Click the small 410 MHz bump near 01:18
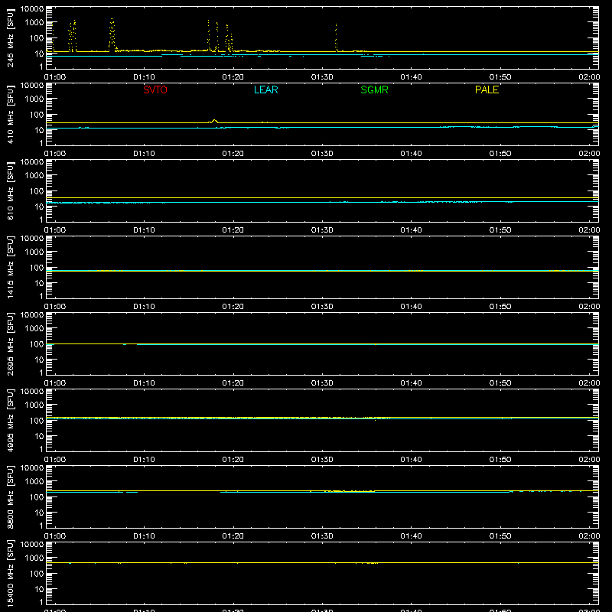The image size is (612, 612). click(x=214, y=122)
